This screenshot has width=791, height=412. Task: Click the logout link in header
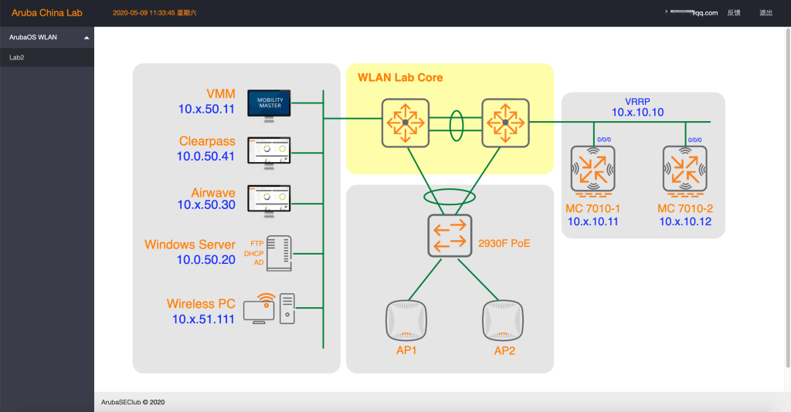pyautogui.click(x=766, y=13)
